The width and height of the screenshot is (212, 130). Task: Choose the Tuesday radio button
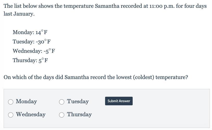pos(62,102)
